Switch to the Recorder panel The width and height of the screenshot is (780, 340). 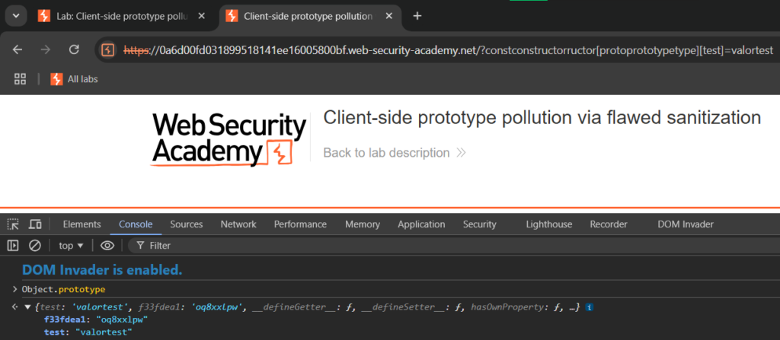tap(609, 224)
